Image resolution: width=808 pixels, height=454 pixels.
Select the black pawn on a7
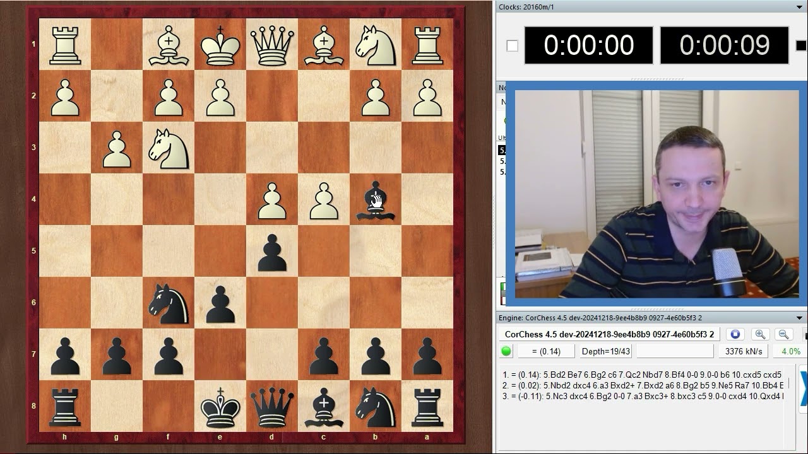[x=427, y=355]
